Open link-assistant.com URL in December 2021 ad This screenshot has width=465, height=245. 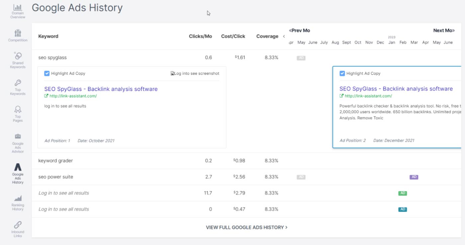coord(368,96)
